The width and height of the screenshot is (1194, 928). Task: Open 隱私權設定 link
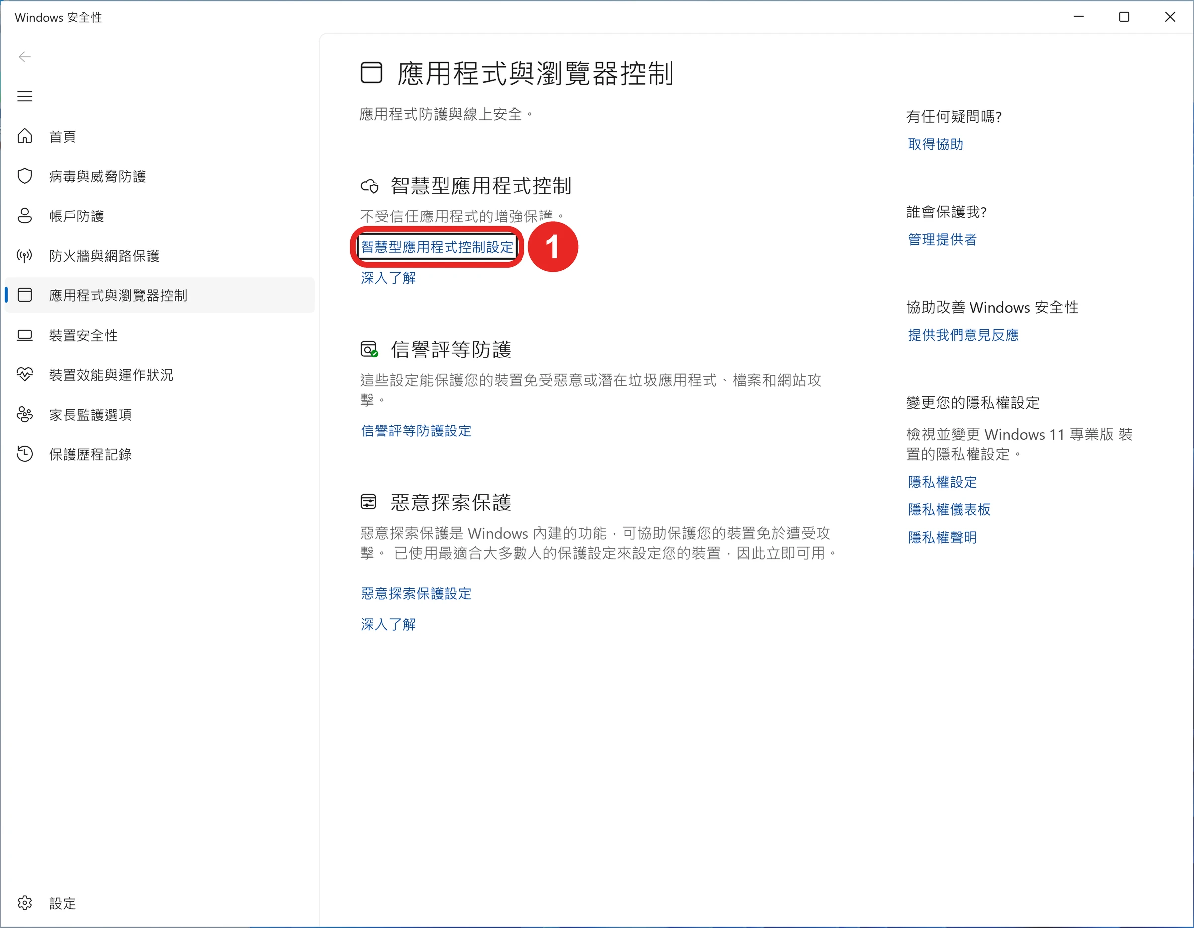[x=943, y=482]
